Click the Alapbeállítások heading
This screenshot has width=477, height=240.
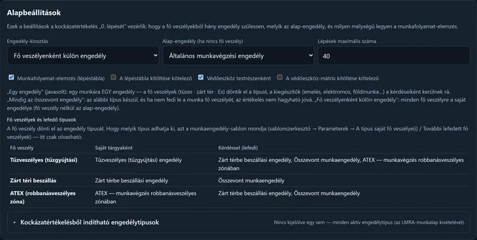pos(34,13)
